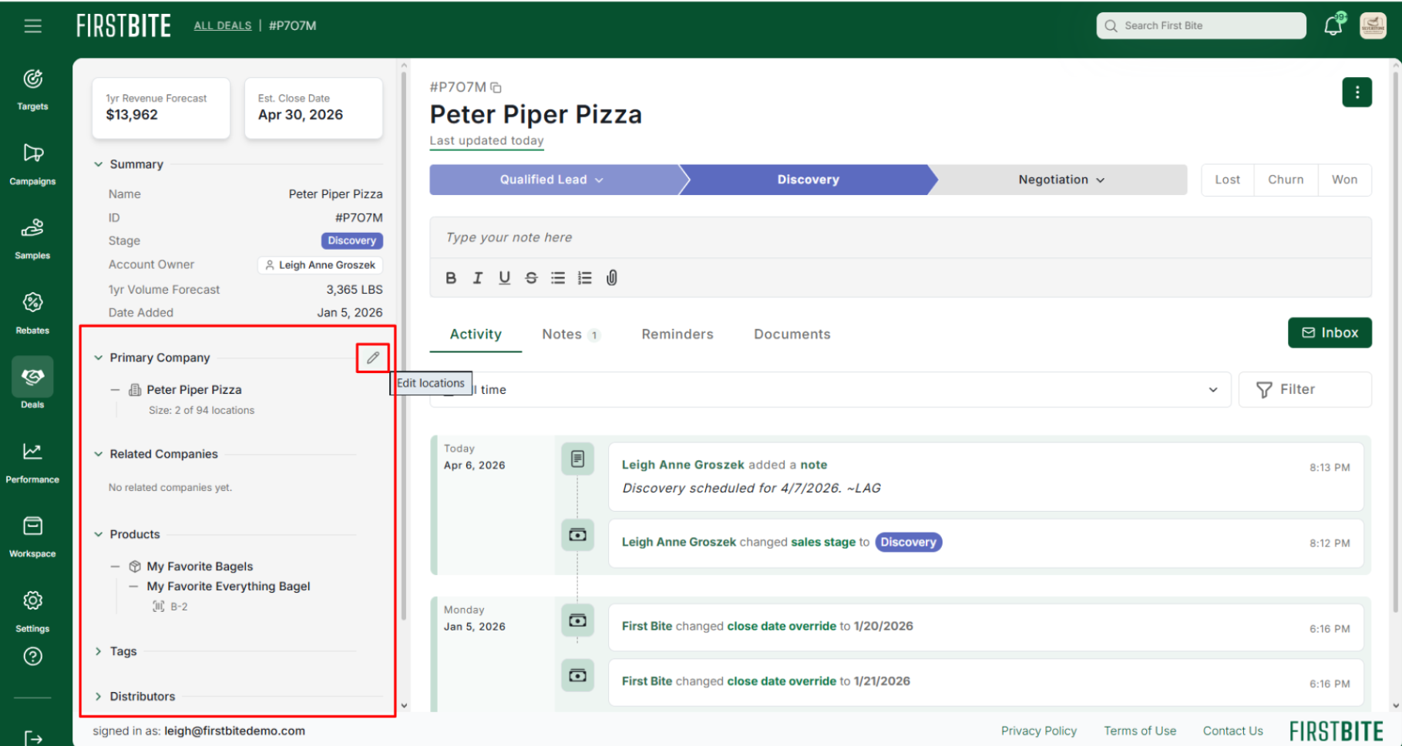Expand the Tags section
1402x746 pixels.
(x=99, y=651)
